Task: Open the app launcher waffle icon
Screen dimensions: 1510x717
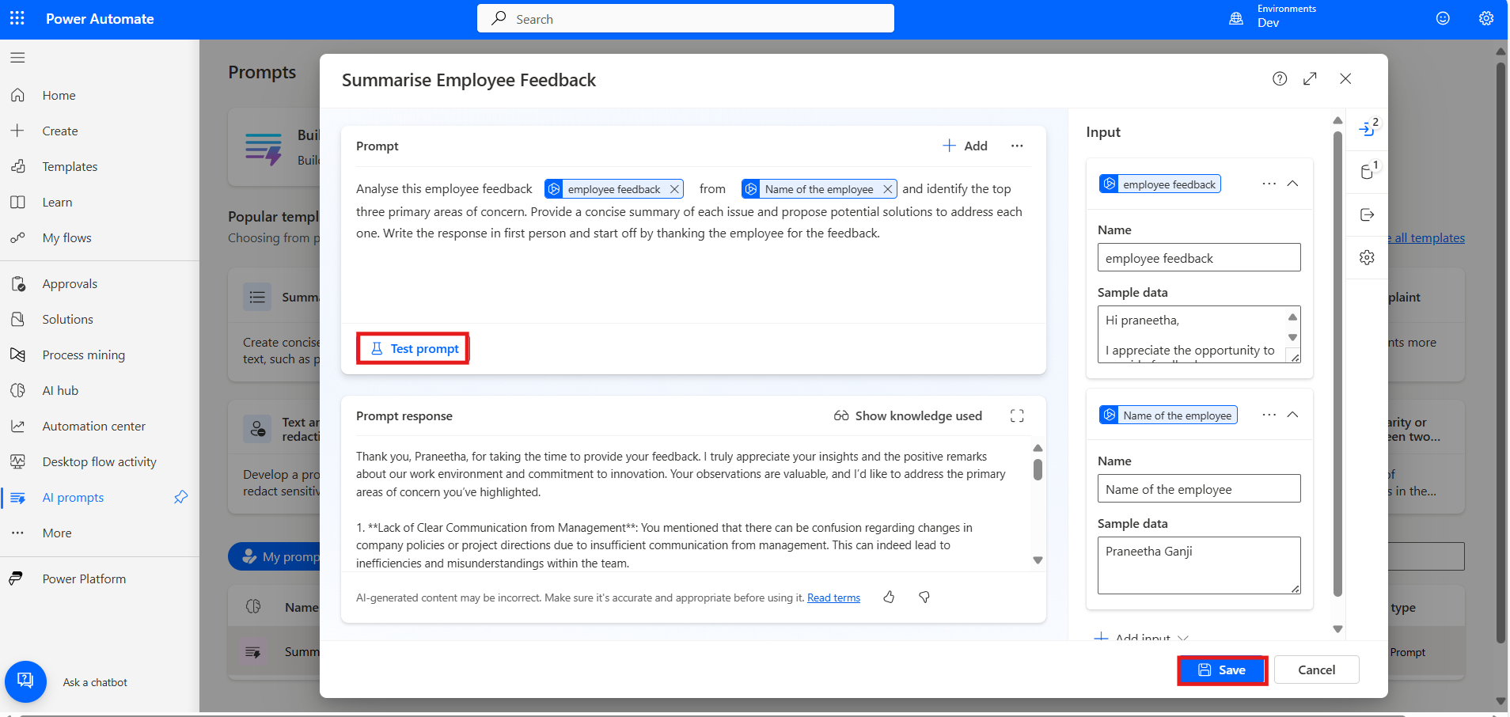Action: (x=17, y=19)
